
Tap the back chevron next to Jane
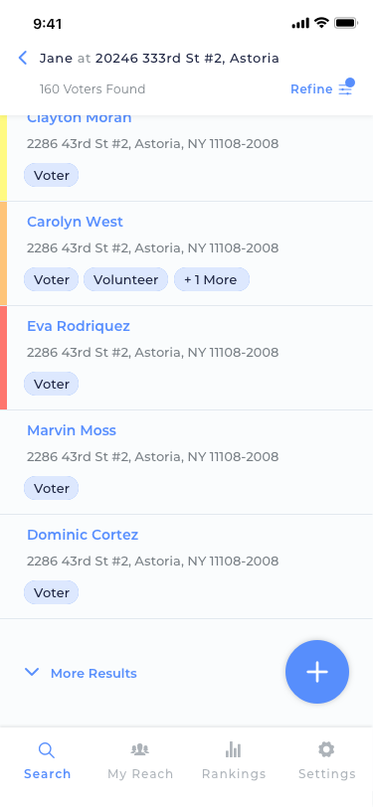pyautogui.click(x=23, y=58)
